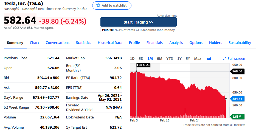
Task: Click the Add to watchlist button
Action: (x=112, y=5)
